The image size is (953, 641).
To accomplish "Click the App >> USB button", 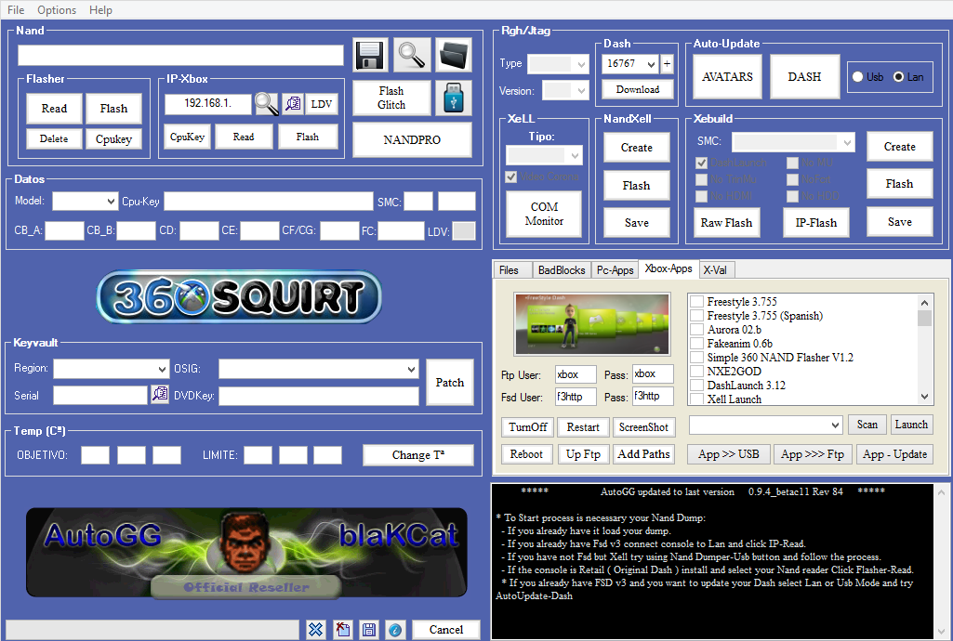I will coord(728,454).
